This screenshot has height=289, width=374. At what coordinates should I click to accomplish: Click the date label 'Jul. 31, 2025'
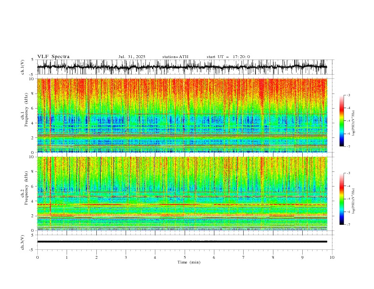pos(132,57)
